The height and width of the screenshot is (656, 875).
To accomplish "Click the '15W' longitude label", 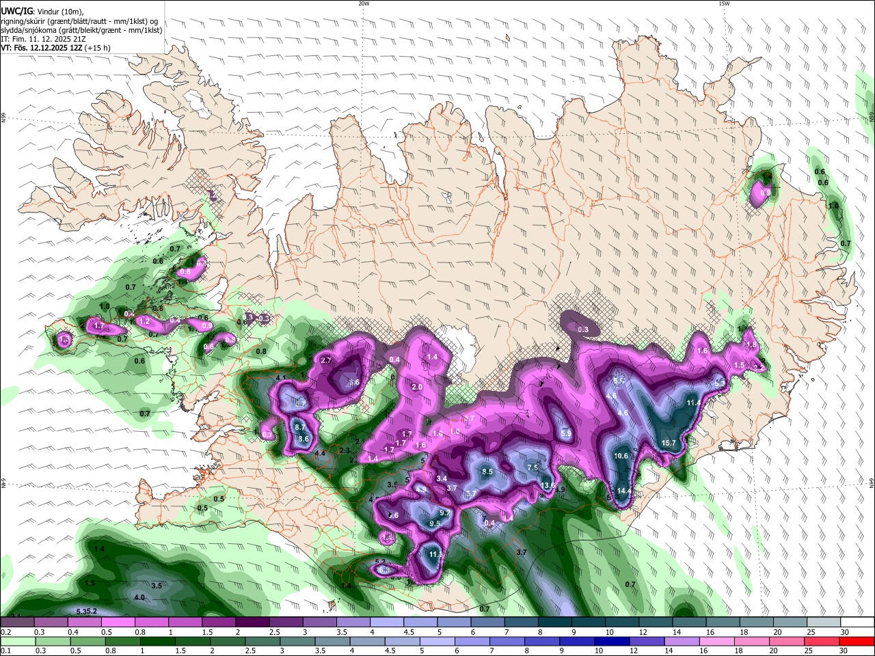I will pos(724,3).
